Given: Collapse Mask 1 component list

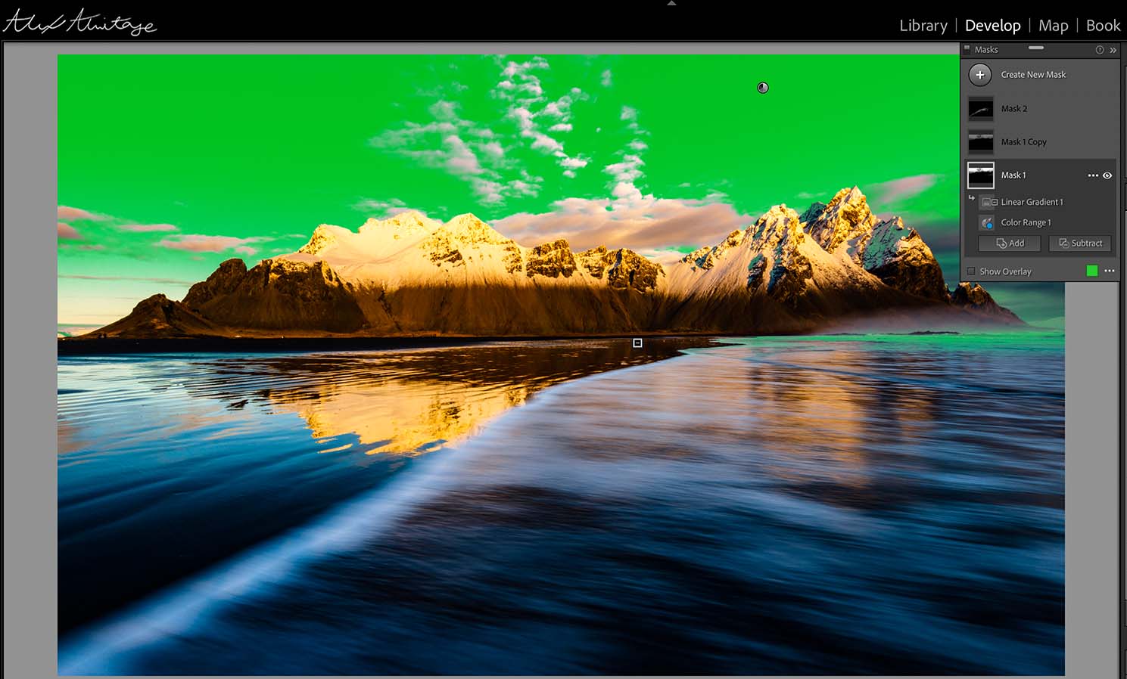Looking at the screenshot, I should [x=971, y=197].
